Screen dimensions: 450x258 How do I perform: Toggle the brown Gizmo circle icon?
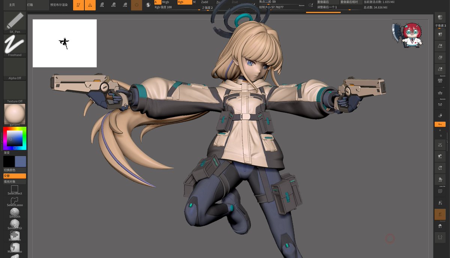pos(136,5)
